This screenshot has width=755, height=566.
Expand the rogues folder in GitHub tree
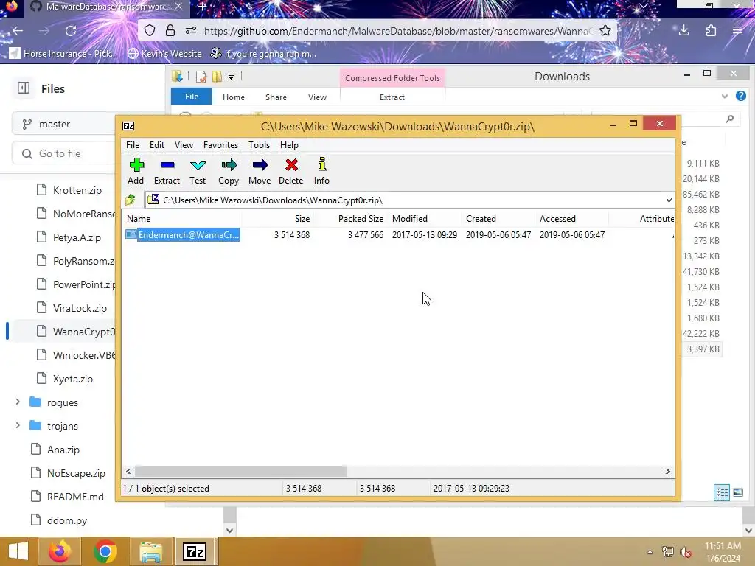(18, 402)
